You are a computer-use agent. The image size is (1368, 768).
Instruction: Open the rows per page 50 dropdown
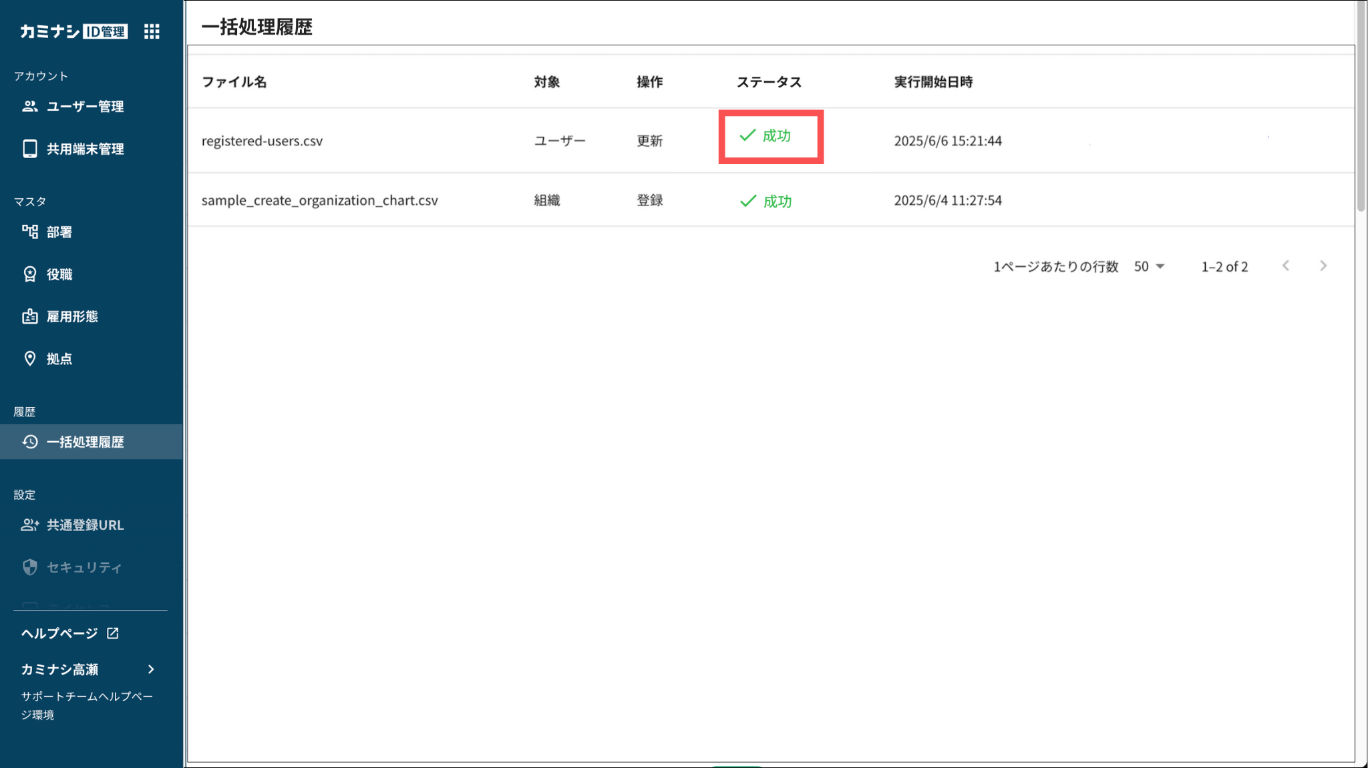pyautogui.click(x=1149, y=266)
